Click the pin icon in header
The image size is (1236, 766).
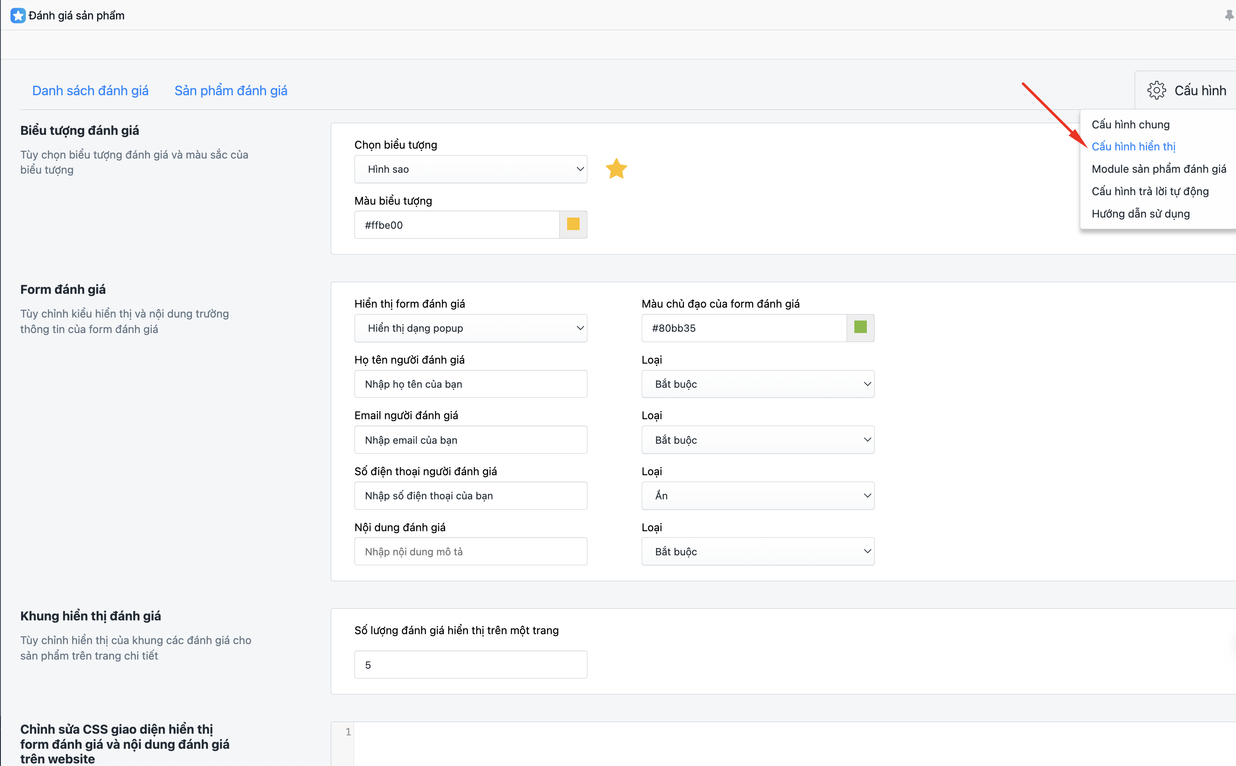coord(1229,16)
